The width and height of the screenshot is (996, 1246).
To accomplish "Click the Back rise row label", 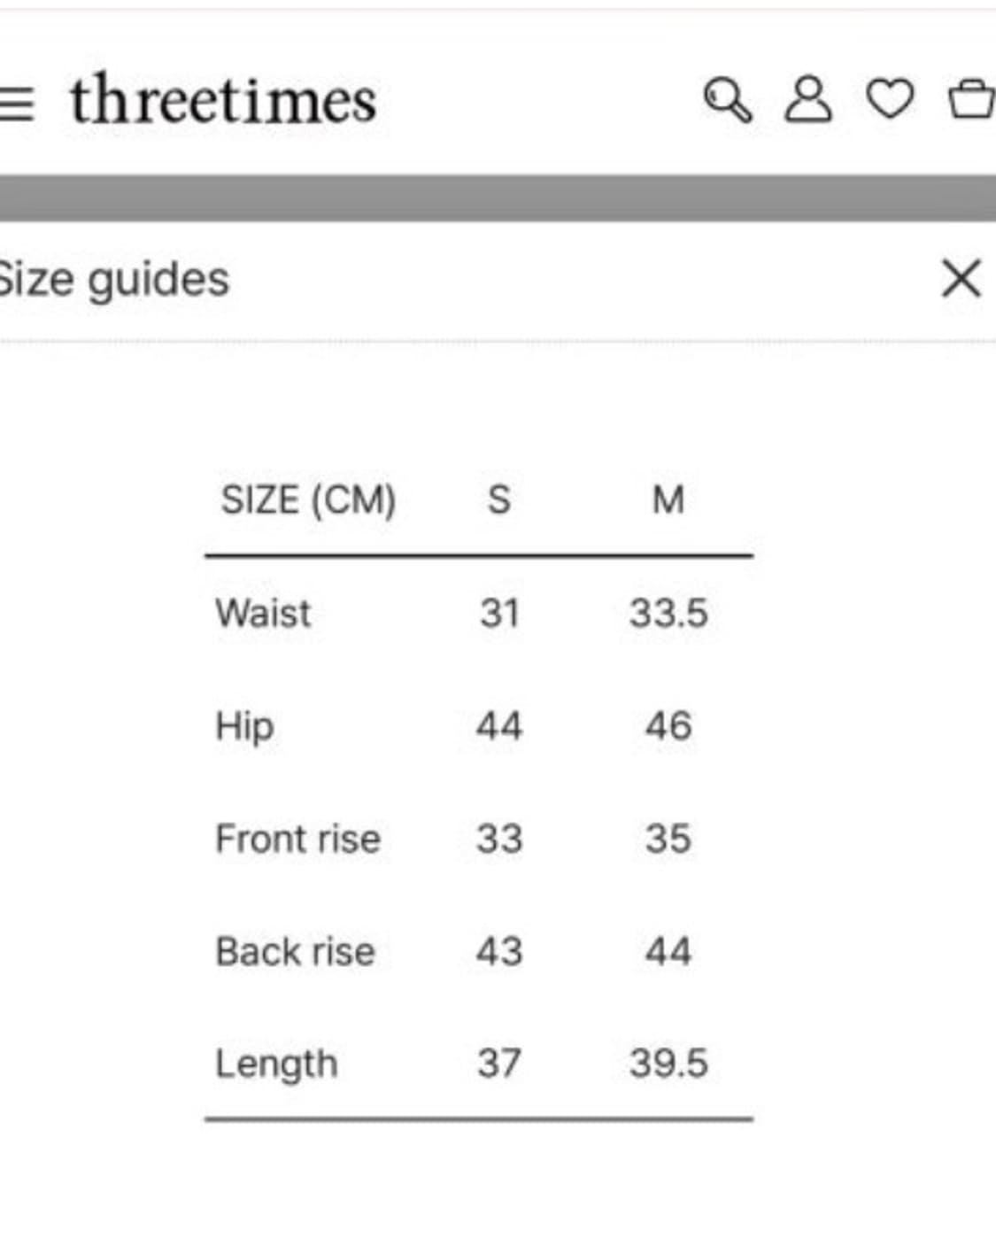I will [x=296, y=952].
